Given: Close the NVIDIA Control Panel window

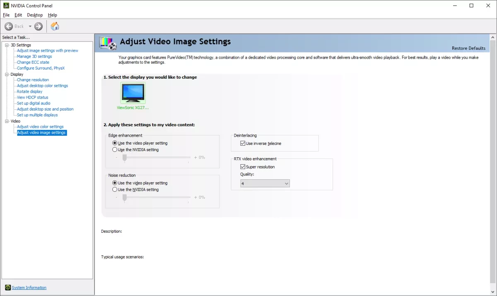Looking at the screenshot, I should coord(489,6).
